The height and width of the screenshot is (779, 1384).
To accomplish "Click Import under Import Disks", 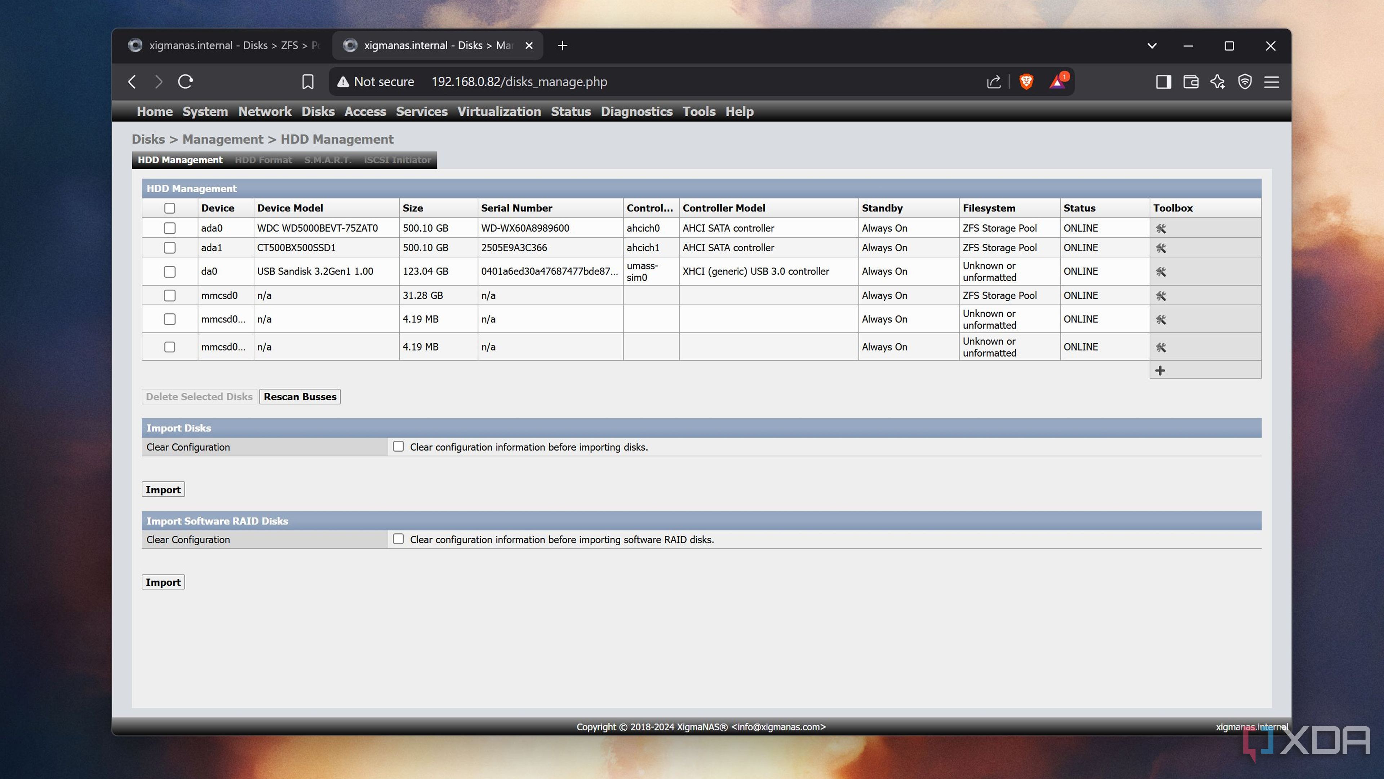I will pos(163,489).
